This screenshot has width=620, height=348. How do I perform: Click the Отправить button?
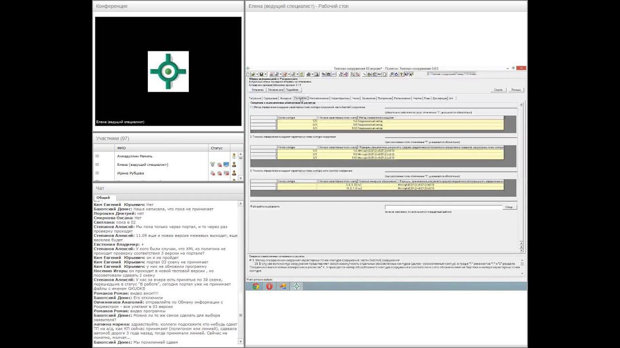(x=258, y=90)
